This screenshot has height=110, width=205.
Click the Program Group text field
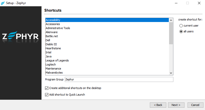(x=119, y=79)
